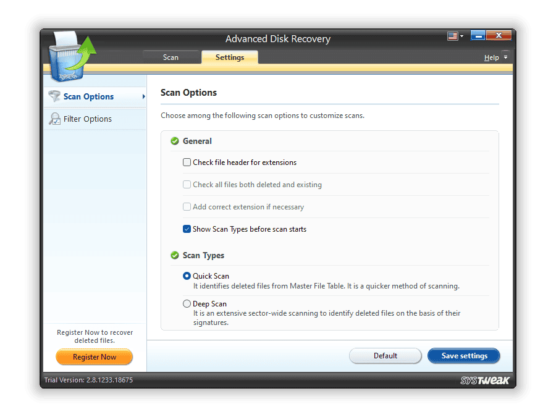556x417 pixels.
Task: Click the Scan Options funnel icon
Action: click(x=54, y=96)
